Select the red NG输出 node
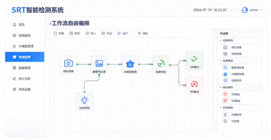Image resolution: width=271 pixels, height=140 pixels. pyautogui.click(x=194, y=86)
